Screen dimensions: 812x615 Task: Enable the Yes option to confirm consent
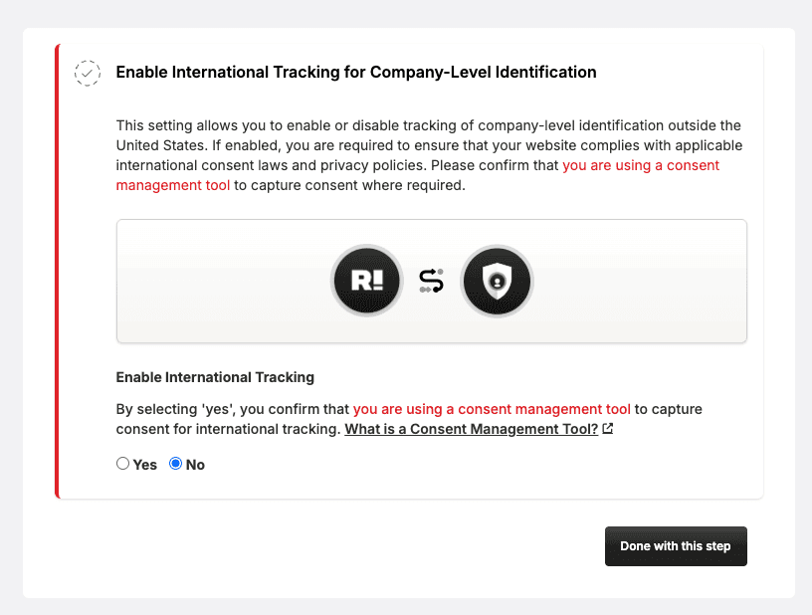point(122,464)
